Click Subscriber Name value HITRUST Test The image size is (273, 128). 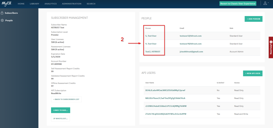tap(58, 28)
